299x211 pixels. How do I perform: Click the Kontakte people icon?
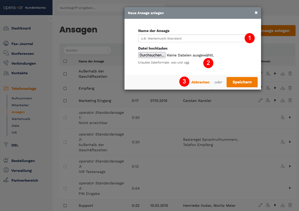(x=6, y=73)
